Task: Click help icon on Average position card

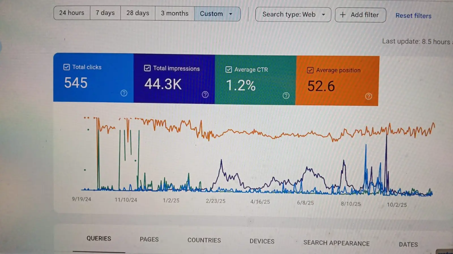Action: coord(368,97)
